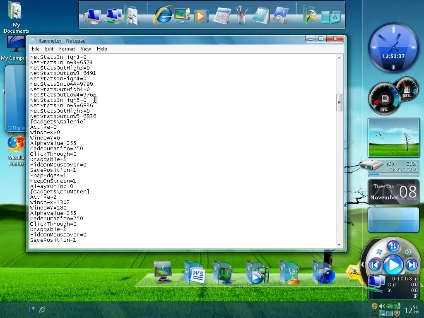Open the Edit menu in Notepad
The height and width of the screenshot is (318, 424).
pyautogui.click(x=49, y=49)
